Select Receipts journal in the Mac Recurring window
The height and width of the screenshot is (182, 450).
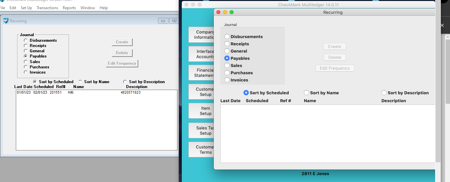pos(227,44)
